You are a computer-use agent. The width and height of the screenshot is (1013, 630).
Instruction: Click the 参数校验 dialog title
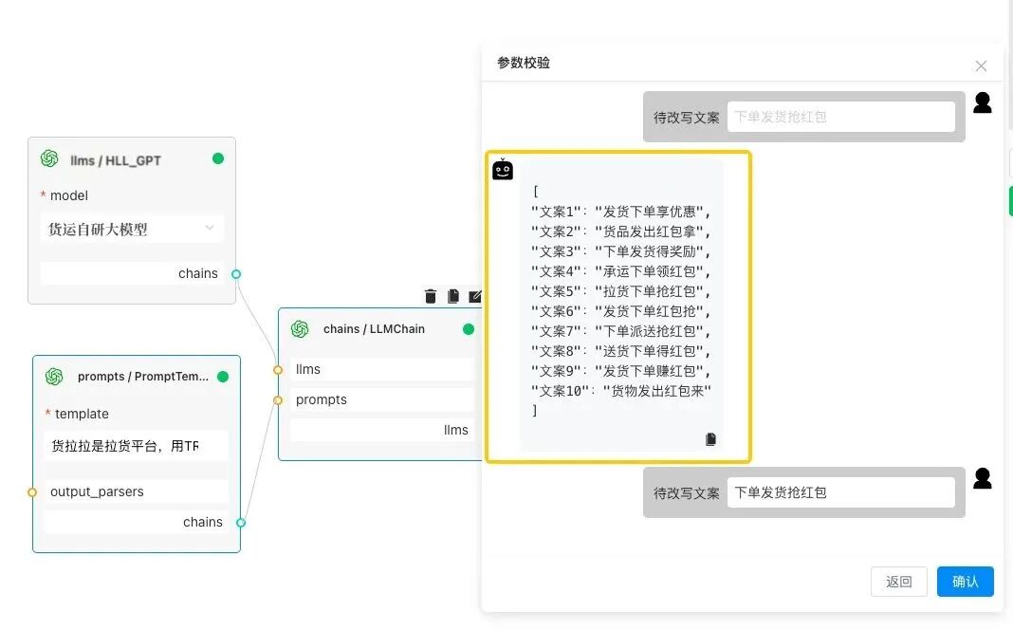524,63
